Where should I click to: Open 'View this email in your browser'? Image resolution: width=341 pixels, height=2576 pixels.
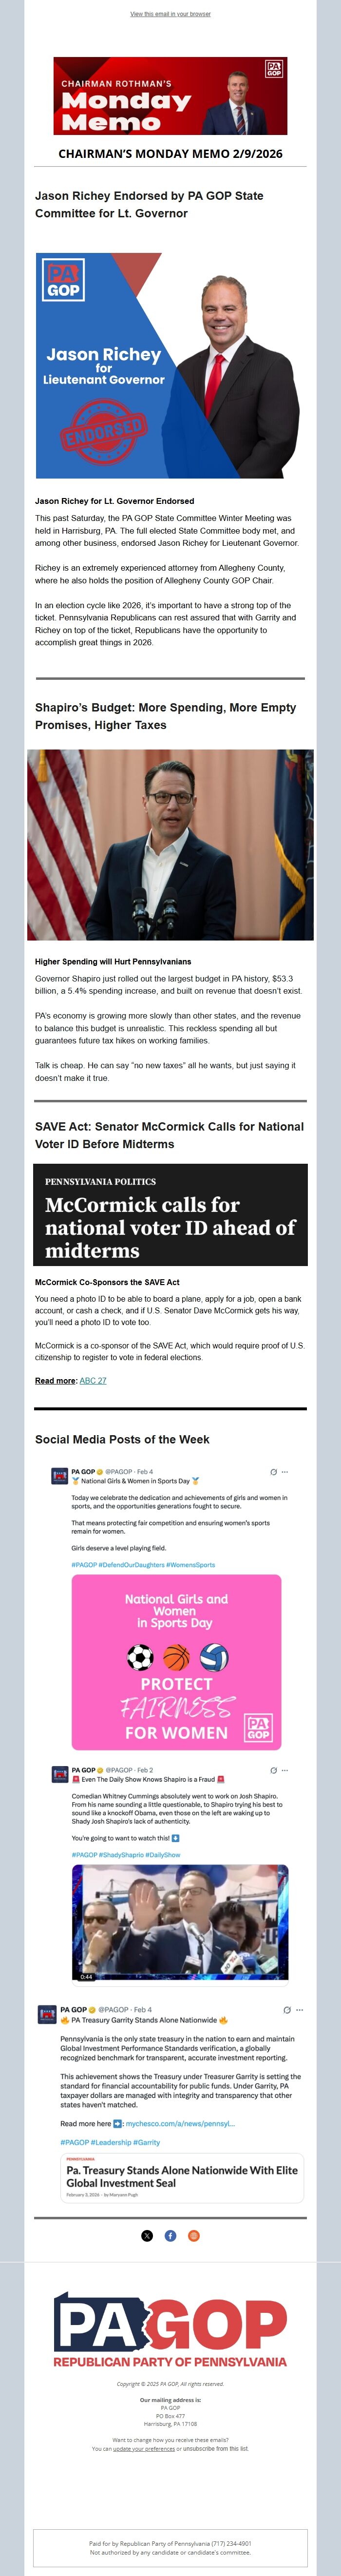(x=170, y=14)
